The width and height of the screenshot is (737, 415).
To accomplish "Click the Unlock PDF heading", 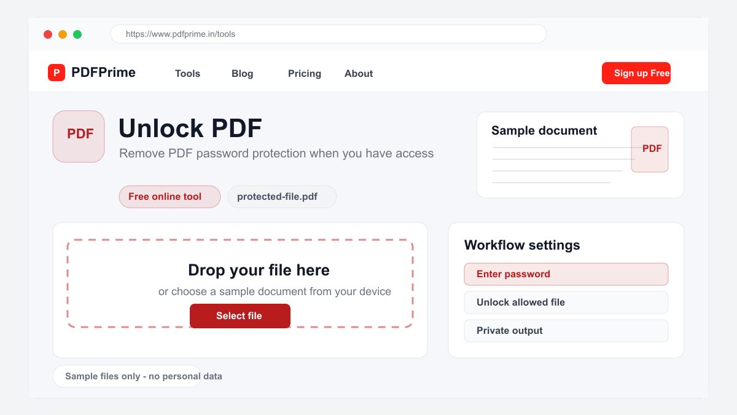I will (x=190, y=128).
